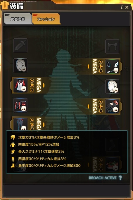
Task: Select the cat-ear headband slot
Action: (112, 46)
